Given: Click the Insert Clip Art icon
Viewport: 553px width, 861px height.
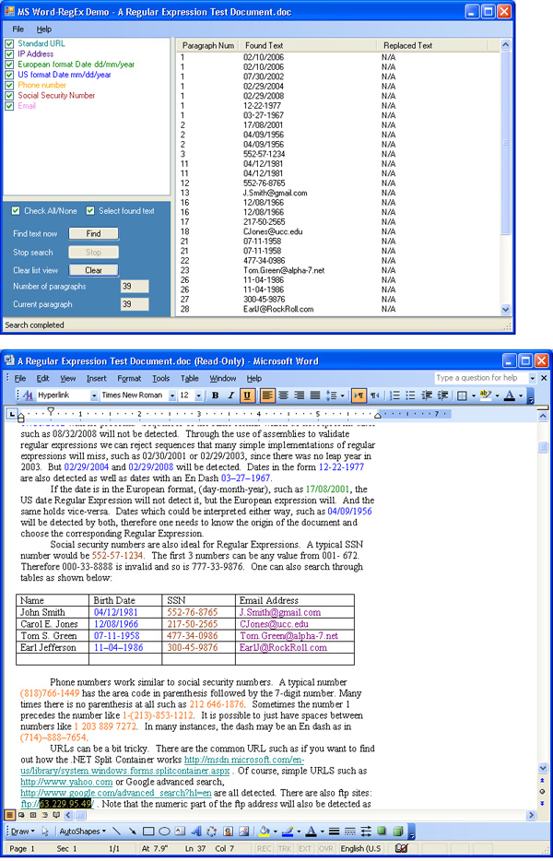Looking at the screenshot, I should tap(228, 832).
